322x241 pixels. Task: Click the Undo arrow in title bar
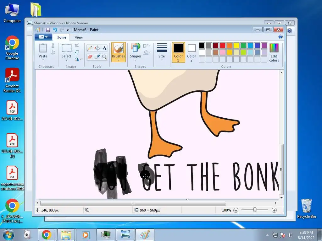pyautogui.click(x=55, y=30)
